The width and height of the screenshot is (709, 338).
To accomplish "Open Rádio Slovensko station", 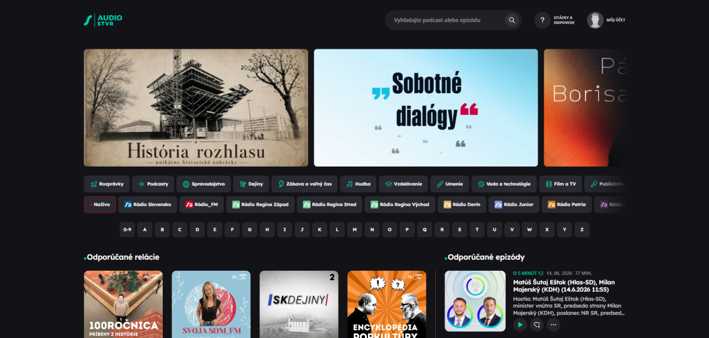I will [x=148, y=205].
